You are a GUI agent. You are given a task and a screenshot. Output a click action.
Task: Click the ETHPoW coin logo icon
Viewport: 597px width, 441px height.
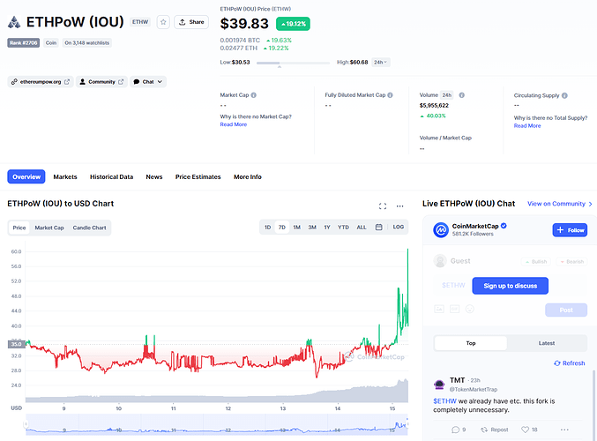click(14, 22)
